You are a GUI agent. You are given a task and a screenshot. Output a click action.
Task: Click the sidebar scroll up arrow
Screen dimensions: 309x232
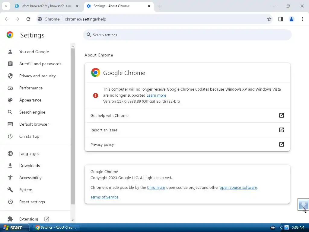tap(73, 46)
